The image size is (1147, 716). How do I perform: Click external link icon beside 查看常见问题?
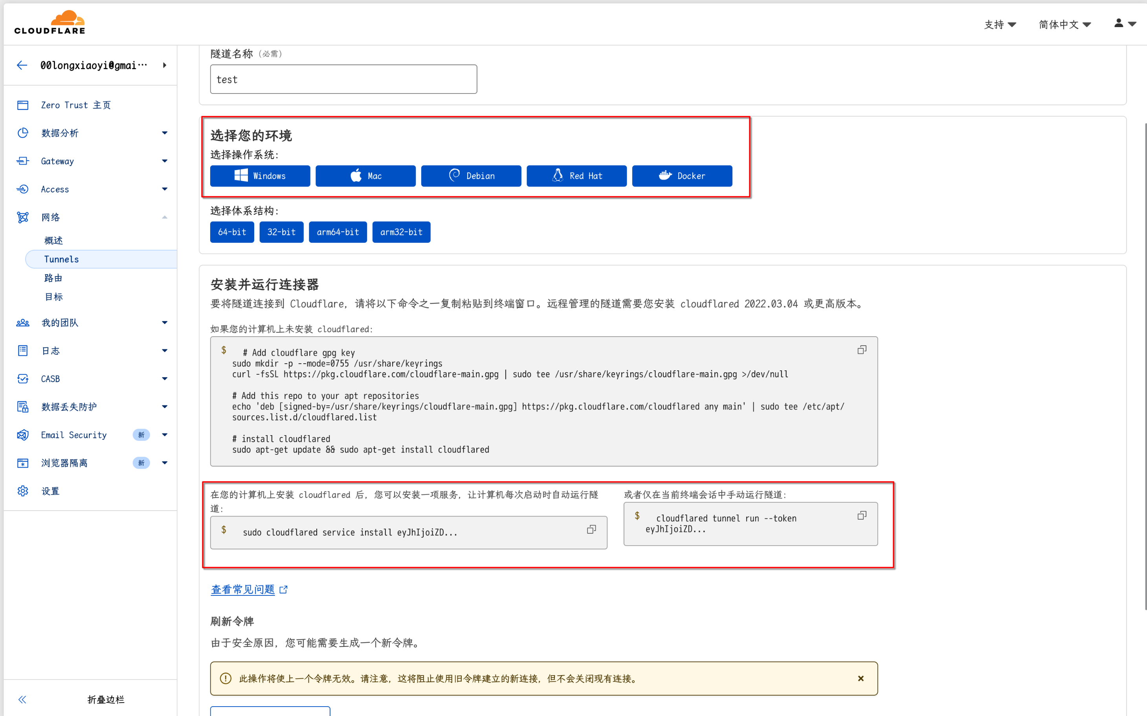point(283,590)
